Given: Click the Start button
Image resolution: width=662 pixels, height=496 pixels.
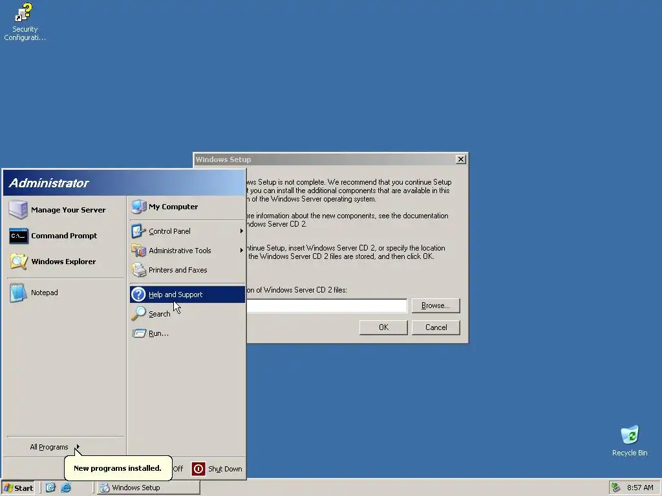Looking at the screenshot, I should [18, 488].
